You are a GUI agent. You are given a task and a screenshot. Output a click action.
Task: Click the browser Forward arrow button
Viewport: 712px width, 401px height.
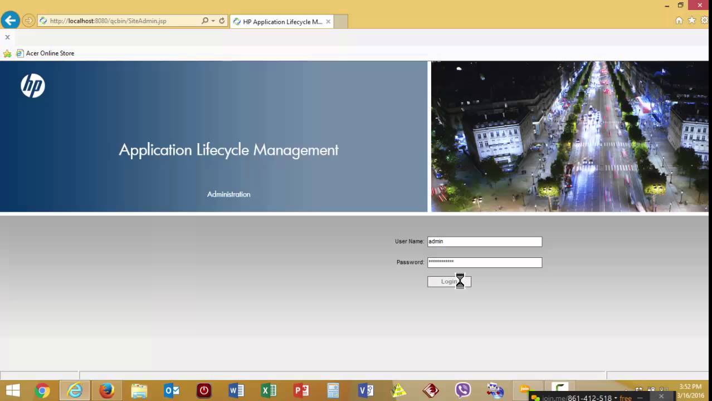pos(28,21)
